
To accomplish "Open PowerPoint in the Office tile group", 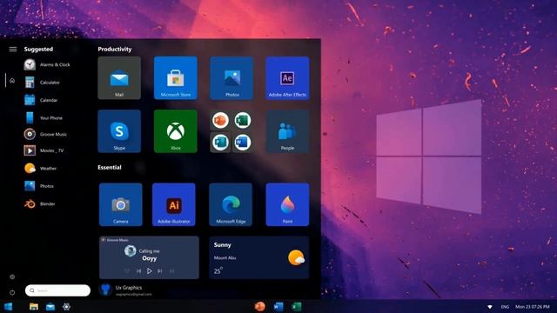I will point(220,120).
